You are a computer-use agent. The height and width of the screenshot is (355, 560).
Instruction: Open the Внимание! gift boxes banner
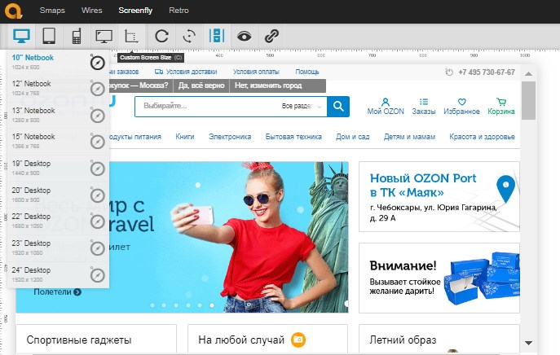[x=439, y=278]
